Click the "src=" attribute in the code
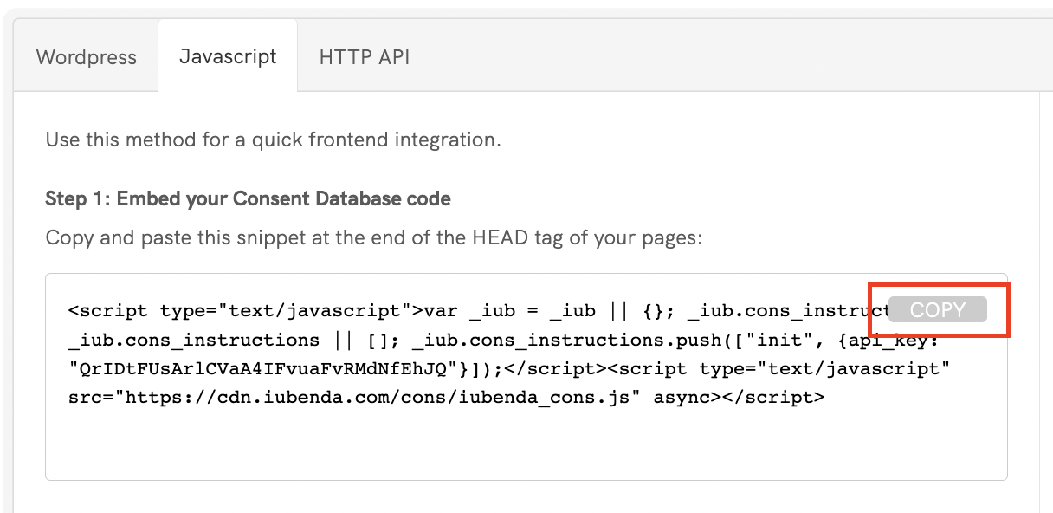 pos(92,399)
